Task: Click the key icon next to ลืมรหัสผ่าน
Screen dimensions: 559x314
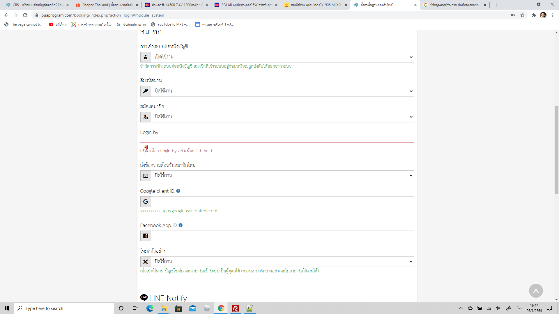Action: coord(146,91)
